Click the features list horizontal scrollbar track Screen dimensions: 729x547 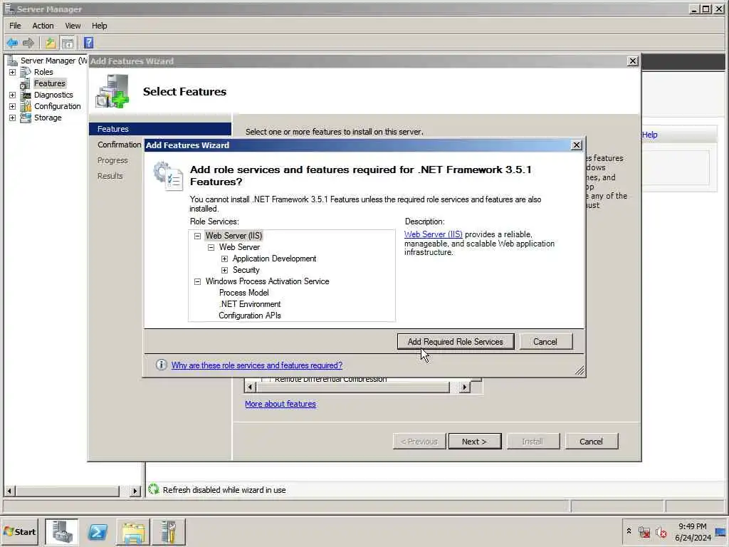point(356,387)
